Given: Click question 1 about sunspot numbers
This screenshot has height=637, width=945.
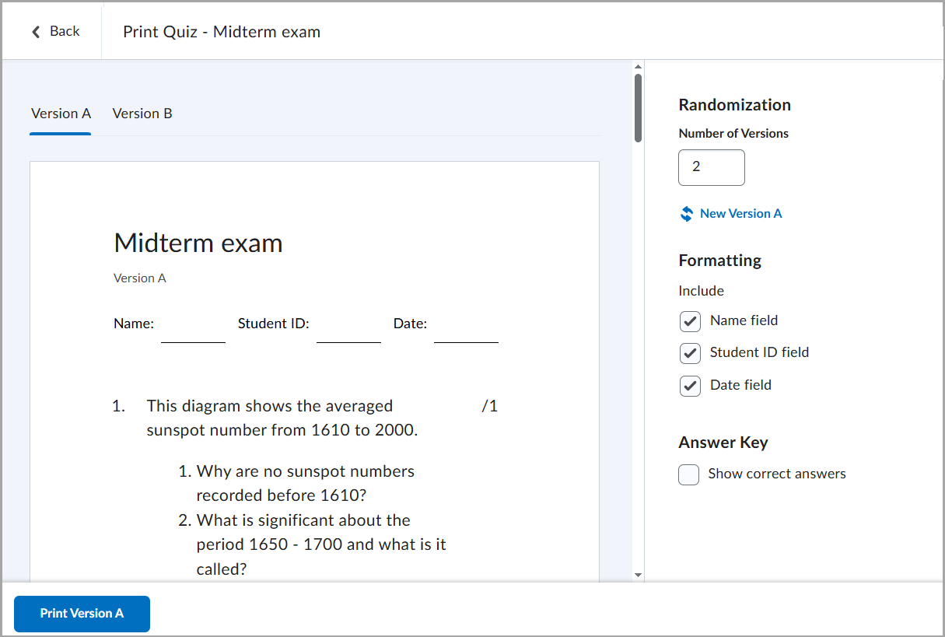Looking at the screenshot, I should point(269,417).
